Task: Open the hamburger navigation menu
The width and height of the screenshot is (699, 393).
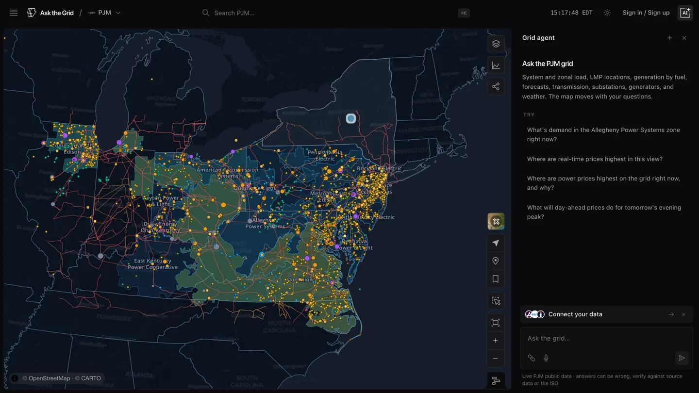Action: [x=14, y=13]
